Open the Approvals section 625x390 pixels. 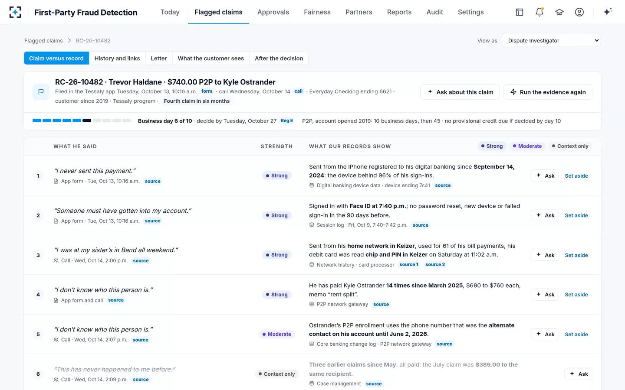273,12
